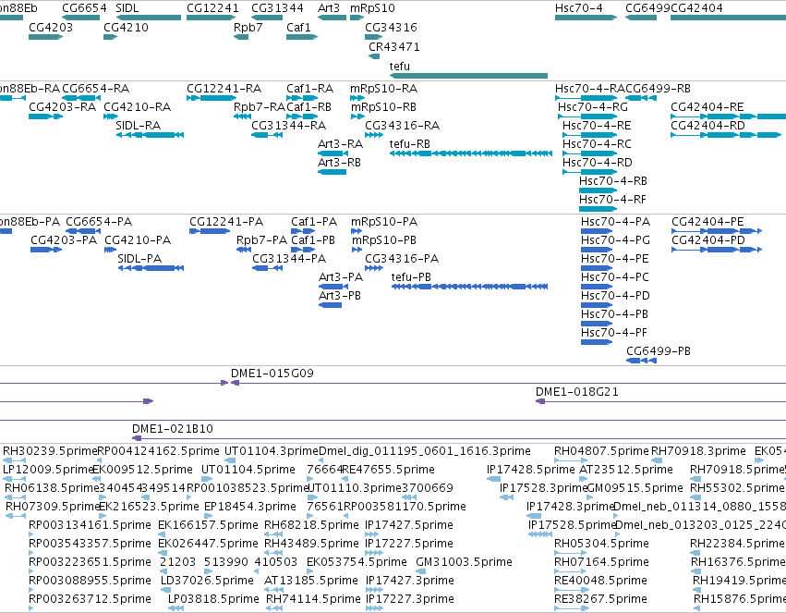Open the CG12241 gene entry
Screen dimensions: 786x613
[211, 18]
